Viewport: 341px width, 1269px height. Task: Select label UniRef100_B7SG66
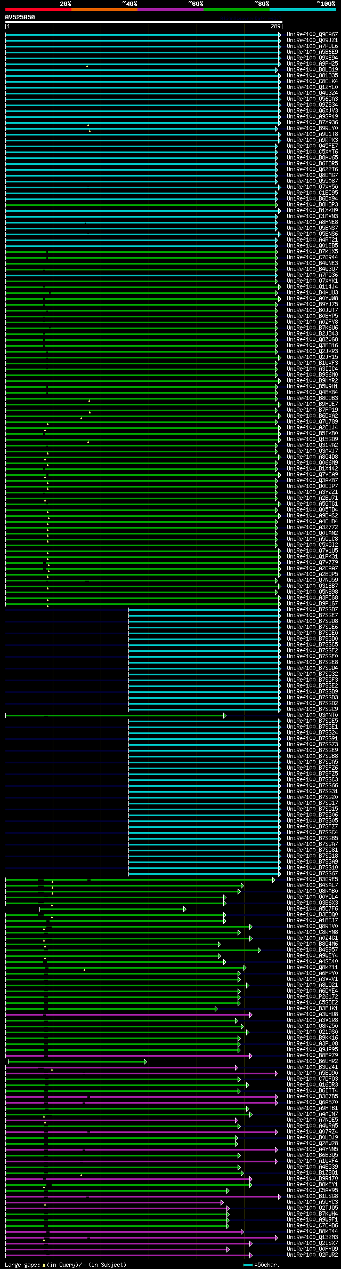[312, 786]
